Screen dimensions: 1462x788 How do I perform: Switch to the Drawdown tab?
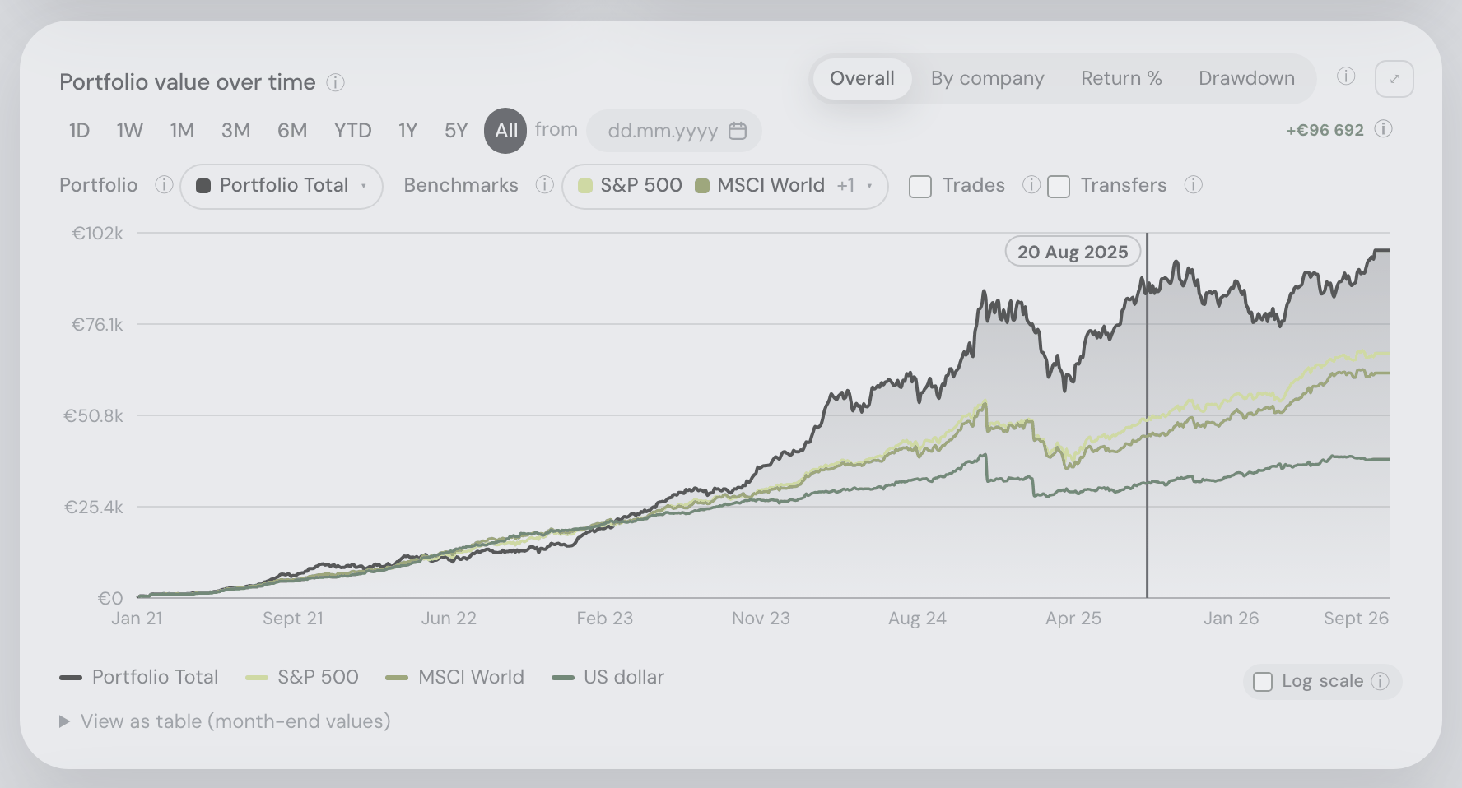(1246, 78)
